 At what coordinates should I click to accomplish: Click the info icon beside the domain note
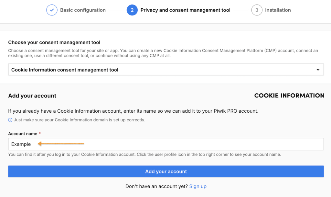(x=10, y=120)
